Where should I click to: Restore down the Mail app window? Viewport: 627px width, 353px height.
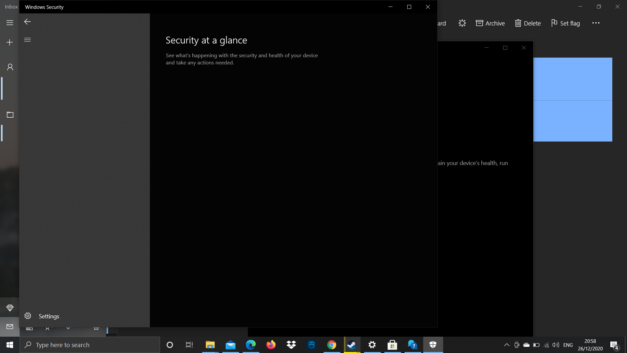click(599, 7)
